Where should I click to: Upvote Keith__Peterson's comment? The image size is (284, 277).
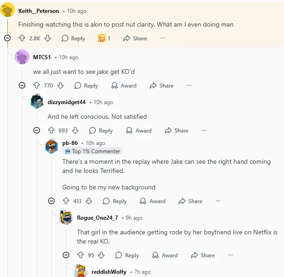(22, 39)
